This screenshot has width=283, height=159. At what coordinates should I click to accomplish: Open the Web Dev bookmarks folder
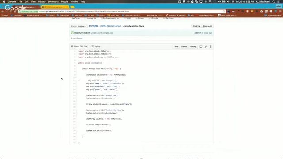(x=76, y=15)
